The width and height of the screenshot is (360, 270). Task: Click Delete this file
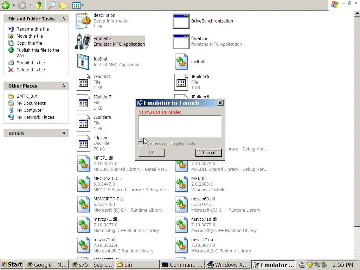click(x=31, y=70)
